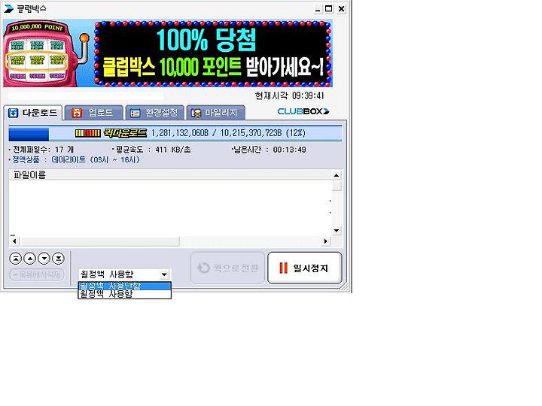The height and width of the screenshot is (406, 542).
Task: Maximize the 클럽박스 window
Action: click(329, 9)
